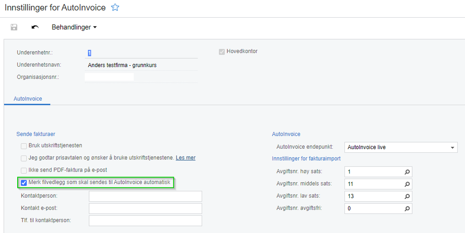Click Innstillinger for fakturaimport heading
The height and width of the screenshot is (233, 465).
[x=306, y=158]
